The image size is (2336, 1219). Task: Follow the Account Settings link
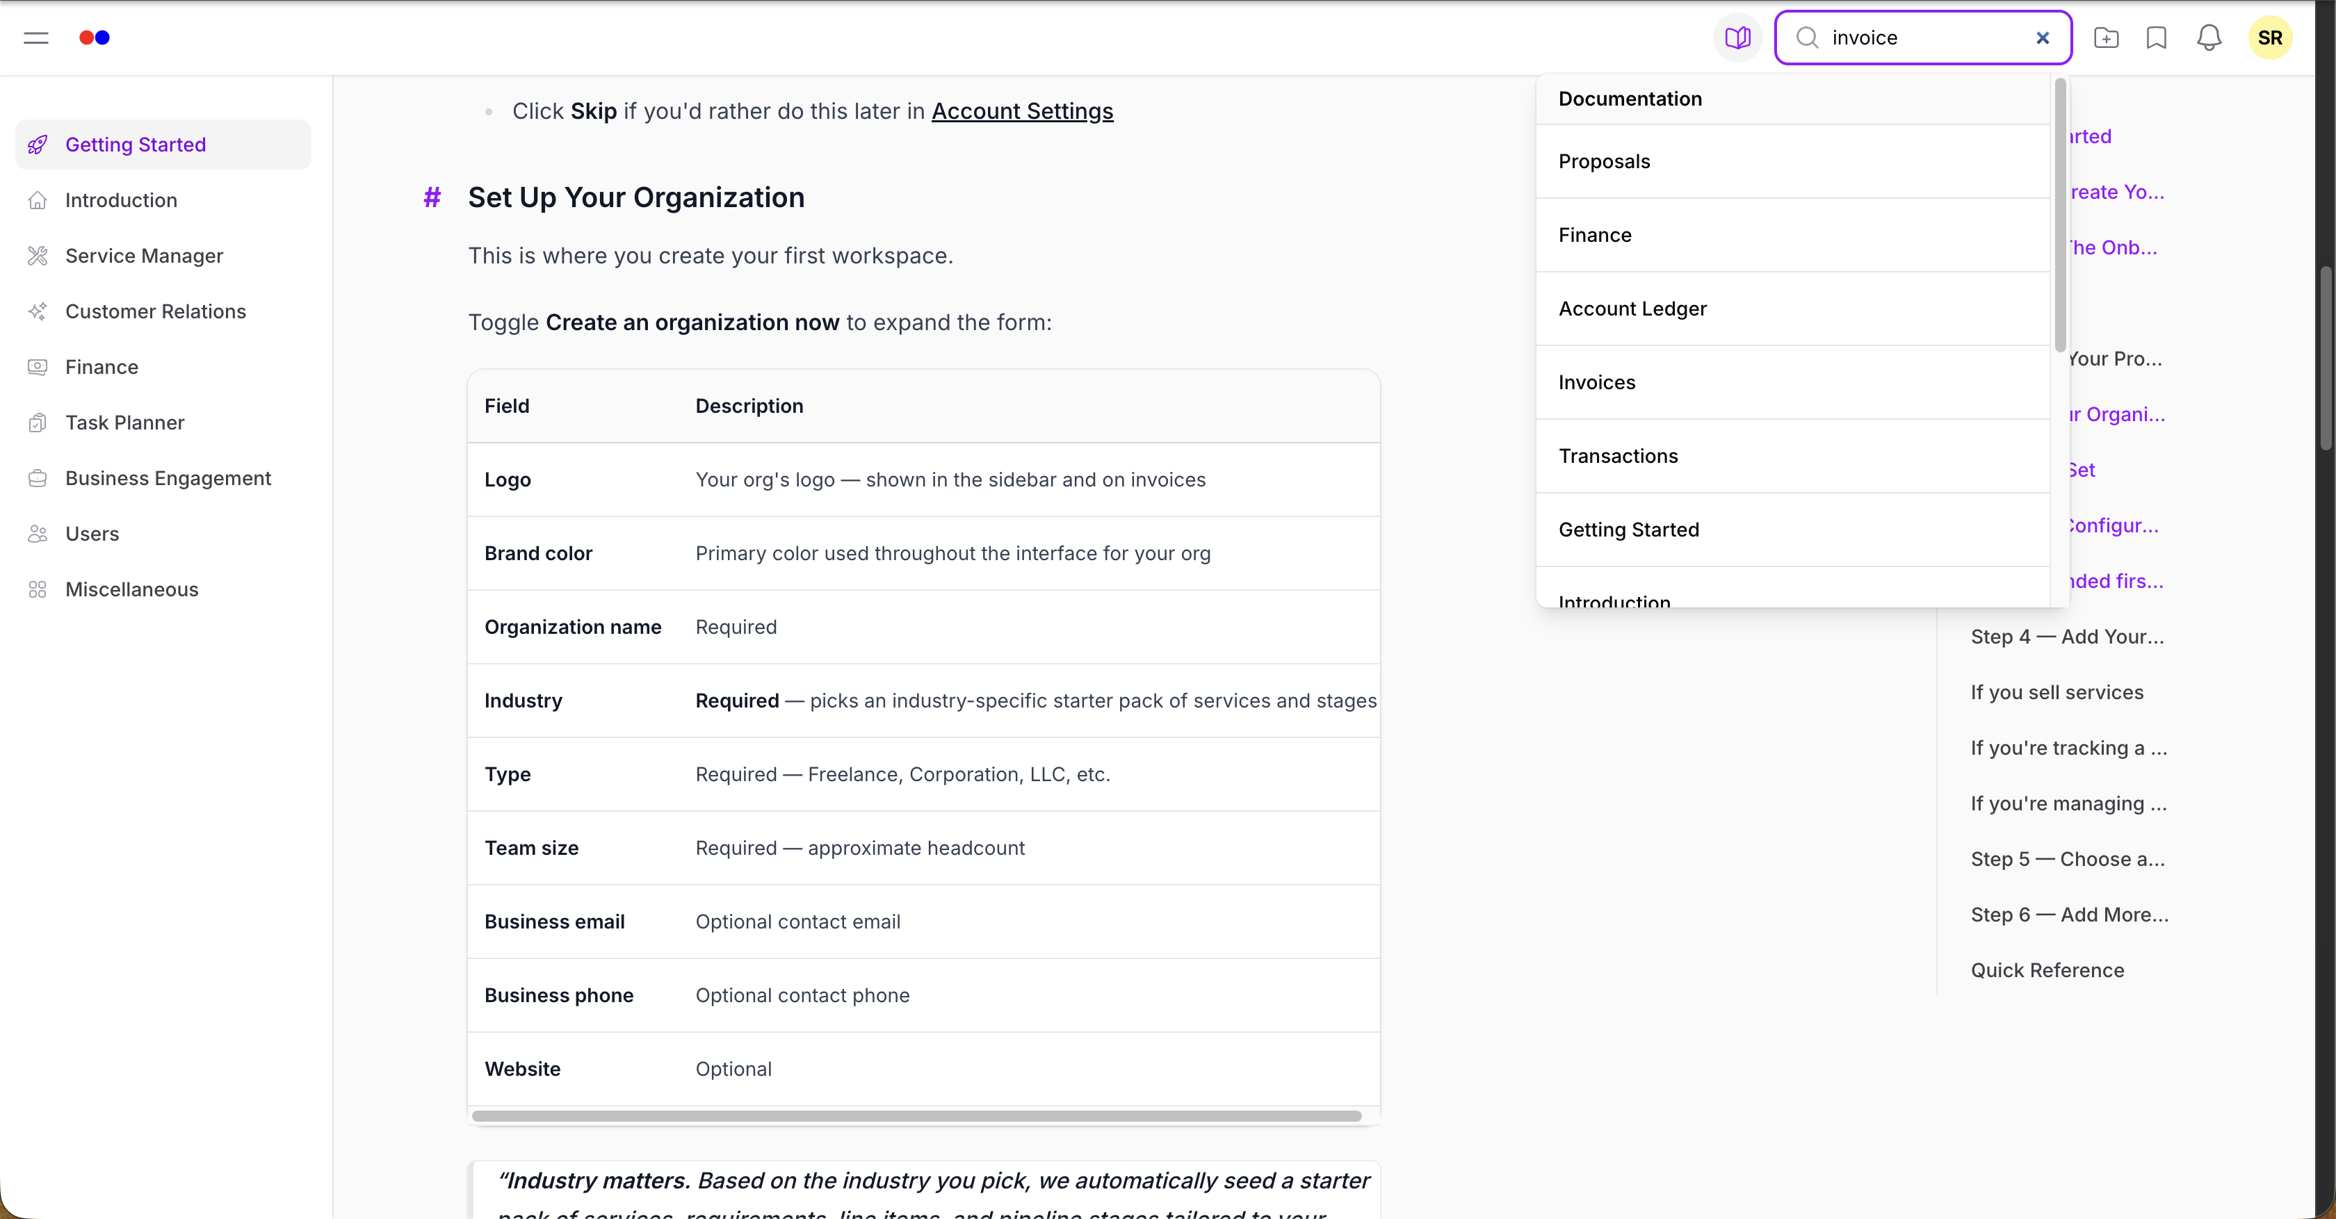tap(1022, 111)
